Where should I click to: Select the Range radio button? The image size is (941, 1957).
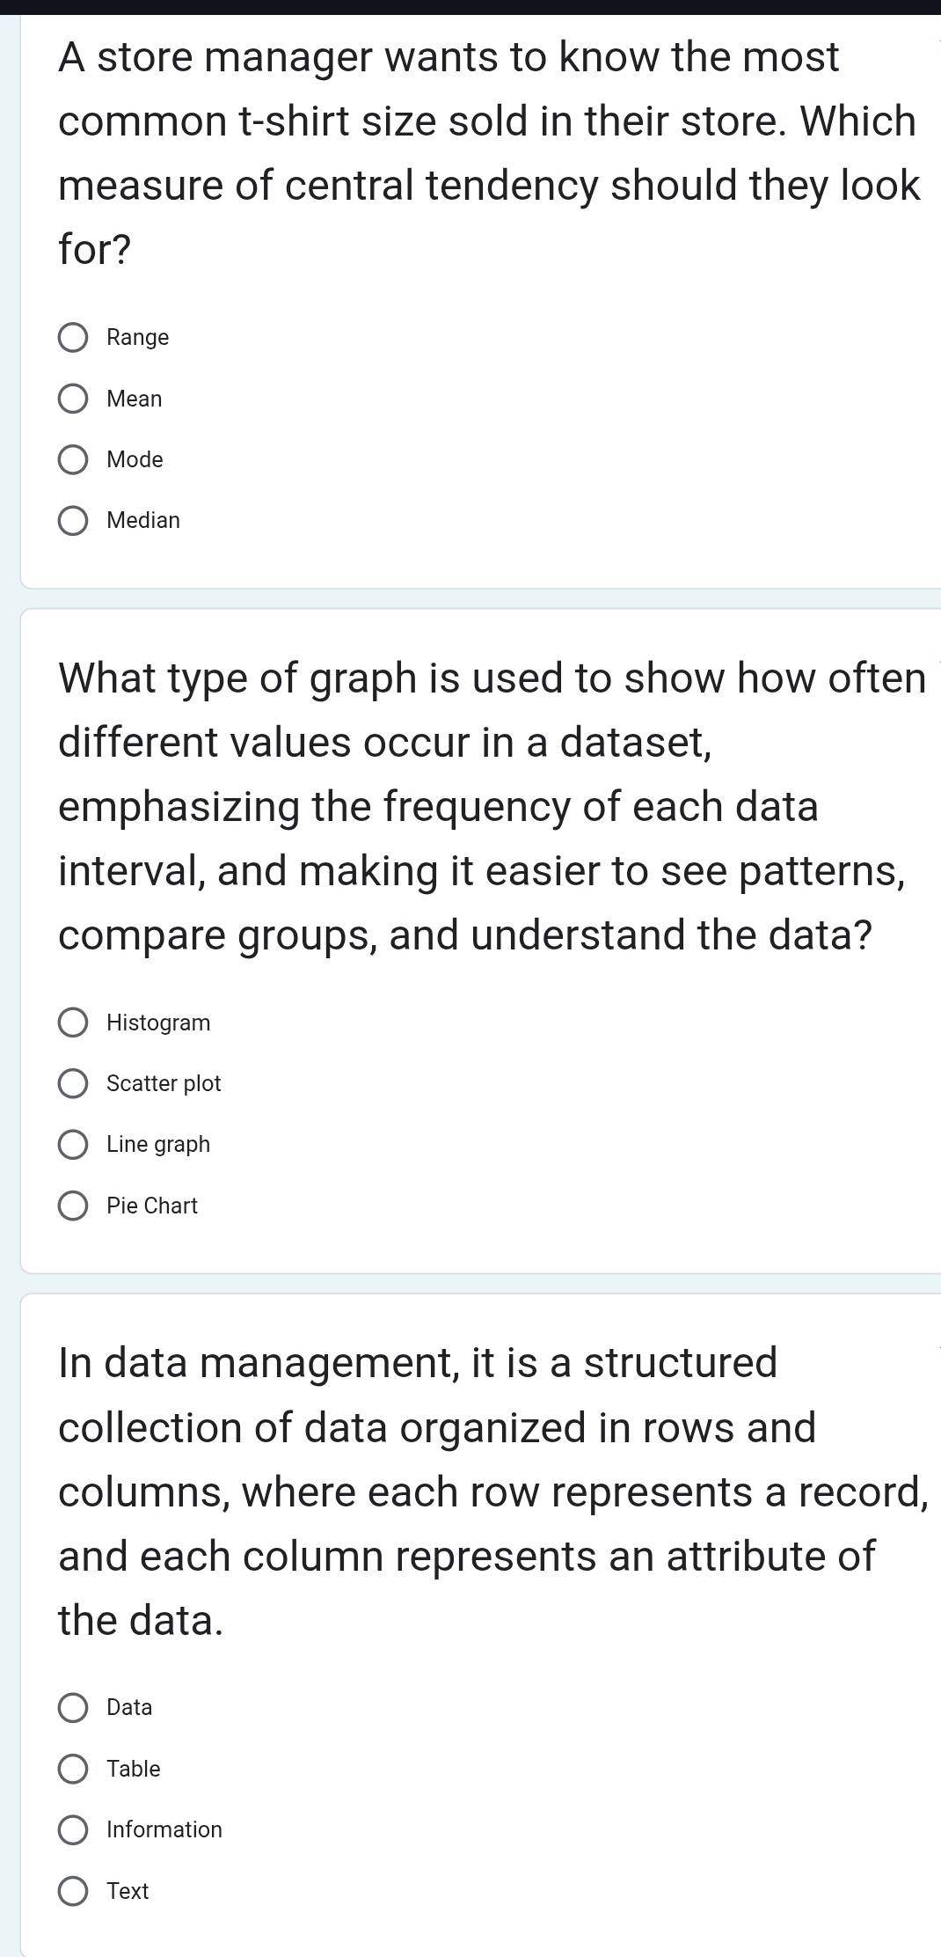(73, 338)
